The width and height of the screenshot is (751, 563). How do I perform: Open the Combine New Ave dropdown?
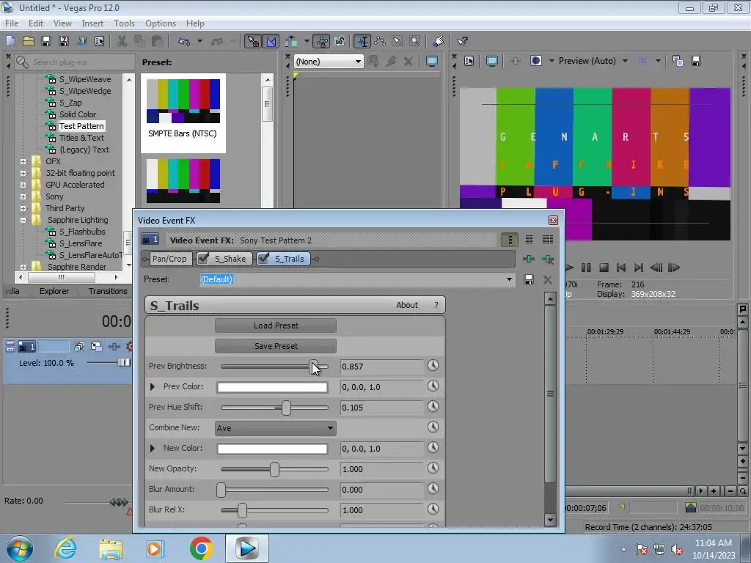(276, 428)
